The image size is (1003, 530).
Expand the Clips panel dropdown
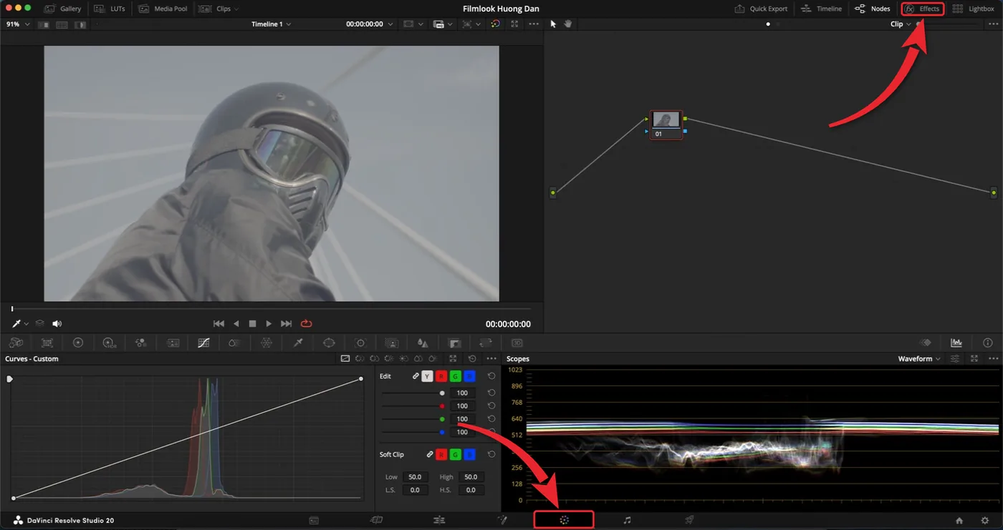point(219,9)
